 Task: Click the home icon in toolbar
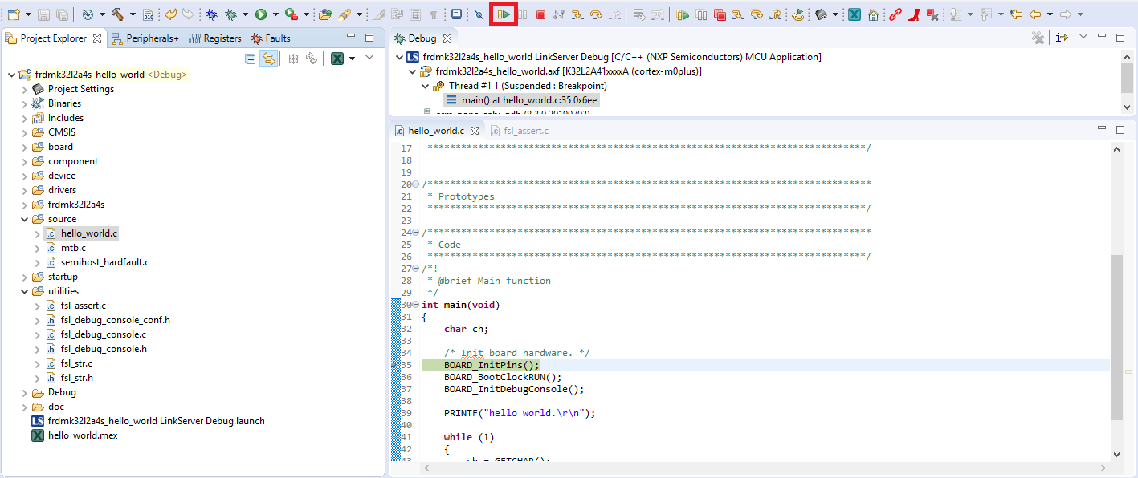click(x=873, y=14)
